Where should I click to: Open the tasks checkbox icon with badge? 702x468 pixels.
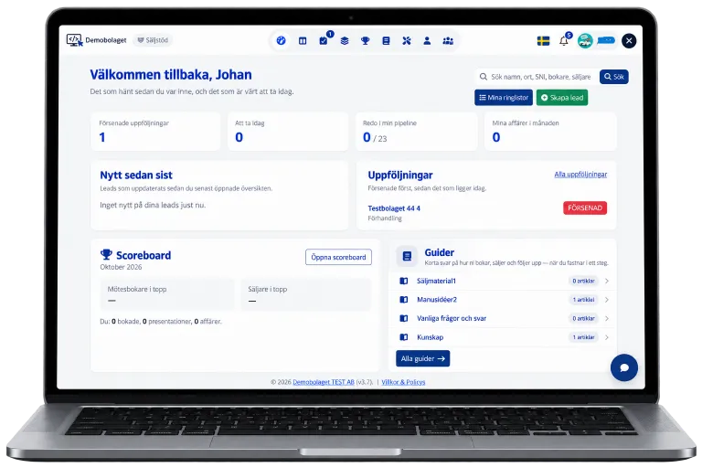[324, 41]
